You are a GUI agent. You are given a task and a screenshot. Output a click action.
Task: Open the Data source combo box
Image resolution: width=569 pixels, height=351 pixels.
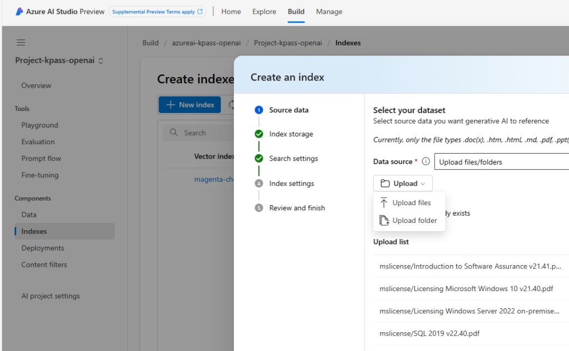[x=502, y=161]
